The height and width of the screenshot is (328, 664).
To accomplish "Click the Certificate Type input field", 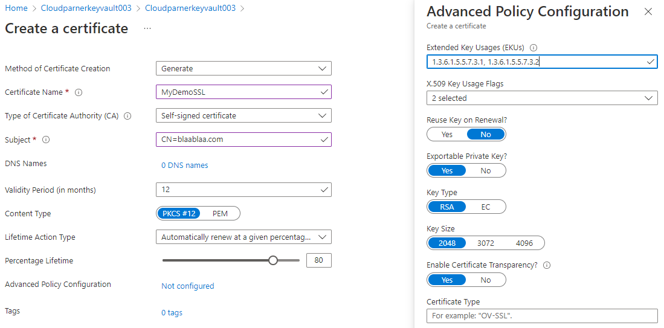I will (541, 316).
